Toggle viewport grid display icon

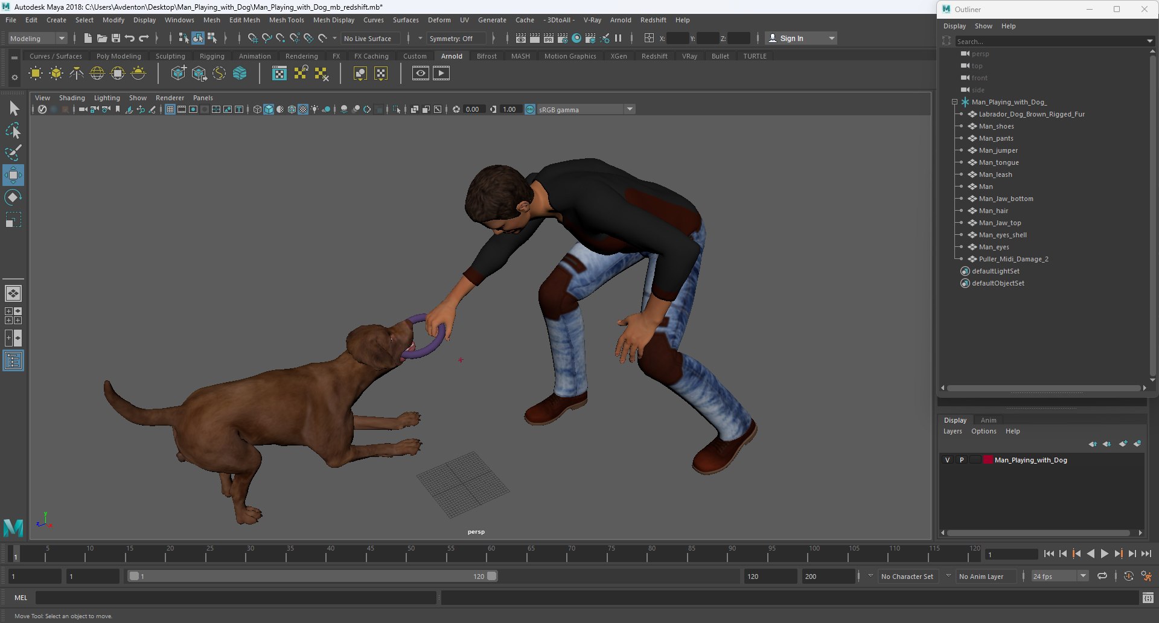point(170,109)
